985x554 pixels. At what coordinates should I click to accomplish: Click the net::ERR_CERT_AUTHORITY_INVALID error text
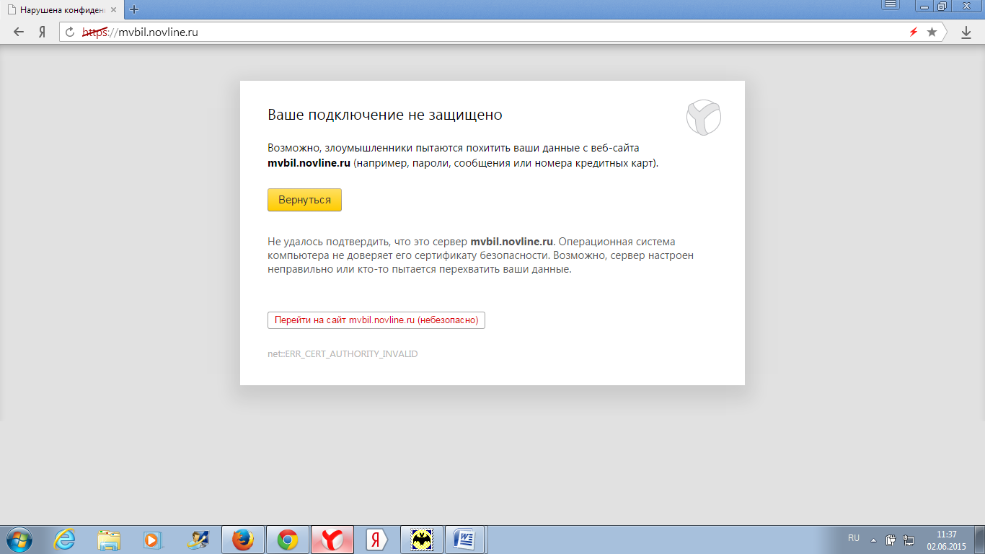[x=343, y=354]
